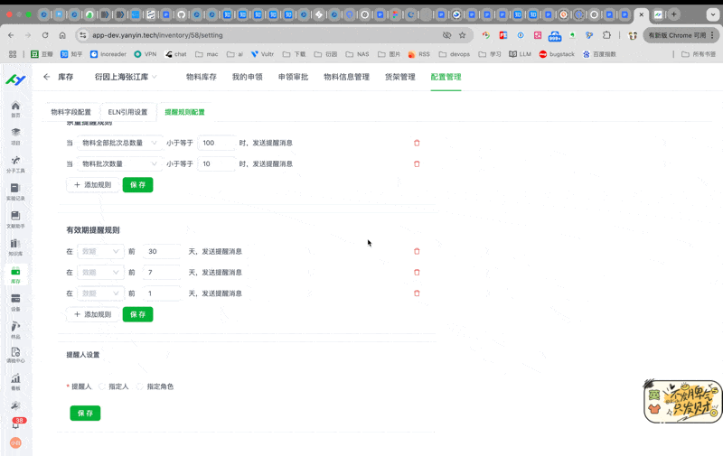The height and width of the screenshot is (456, 723).
Task: Reload the page in the browser toolbar
Action: 45,35
